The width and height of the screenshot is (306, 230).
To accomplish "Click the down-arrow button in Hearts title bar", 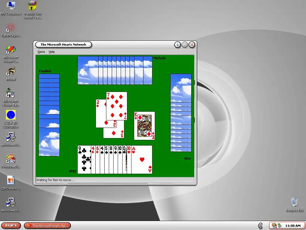I will pyautogui.click(x=178, y=45).
